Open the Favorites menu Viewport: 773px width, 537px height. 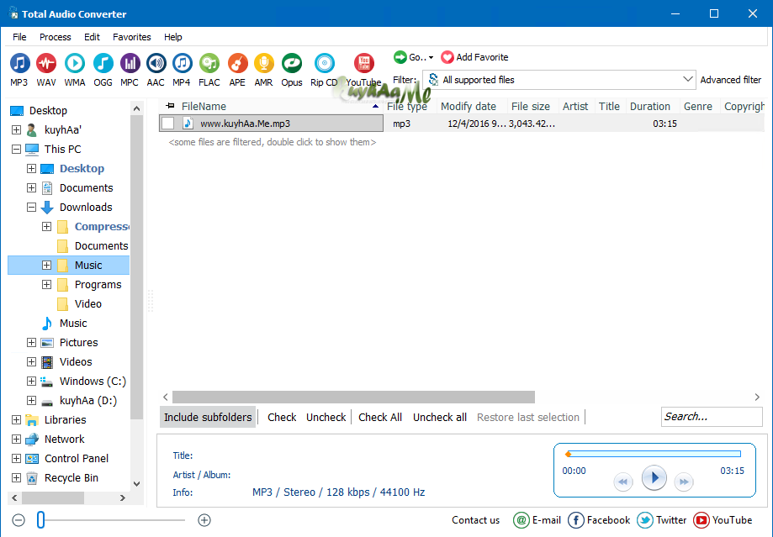point(131,37)
